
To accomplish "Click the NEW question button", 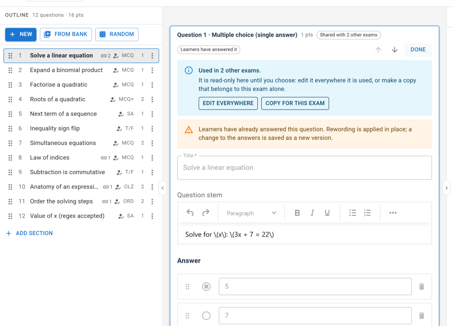I will pos(21,34).
